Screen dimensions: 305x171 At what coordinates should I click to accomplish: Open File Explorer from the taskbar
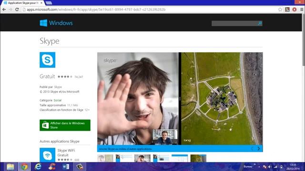[x=10, y=167]
